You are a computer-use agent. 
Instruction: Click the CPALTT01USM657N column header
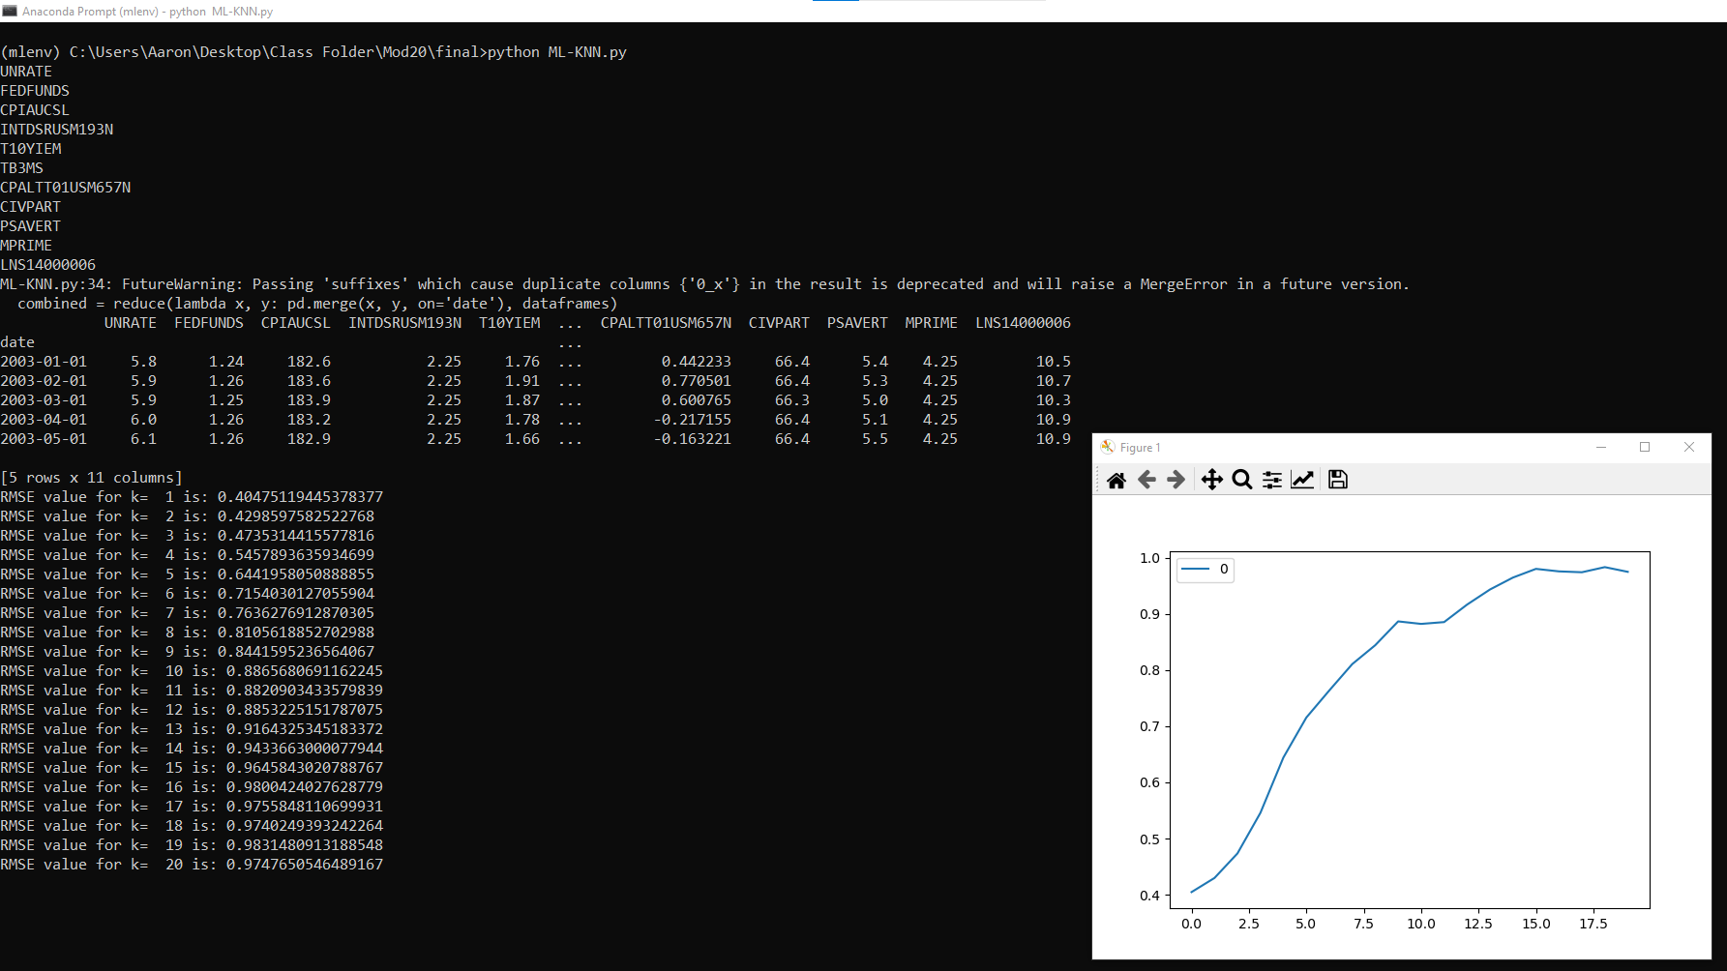click(666, 323)
